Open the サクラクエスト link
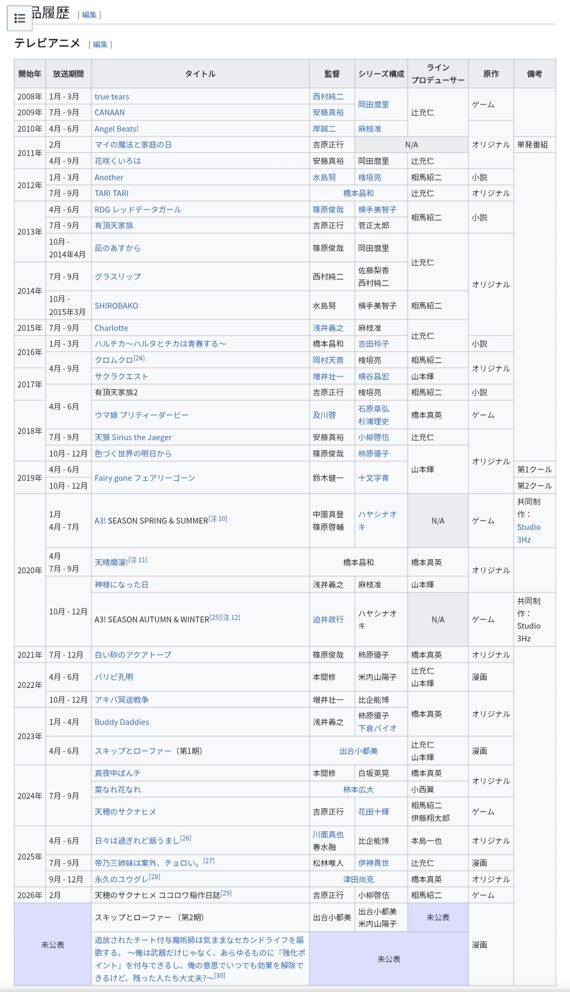 121,377
